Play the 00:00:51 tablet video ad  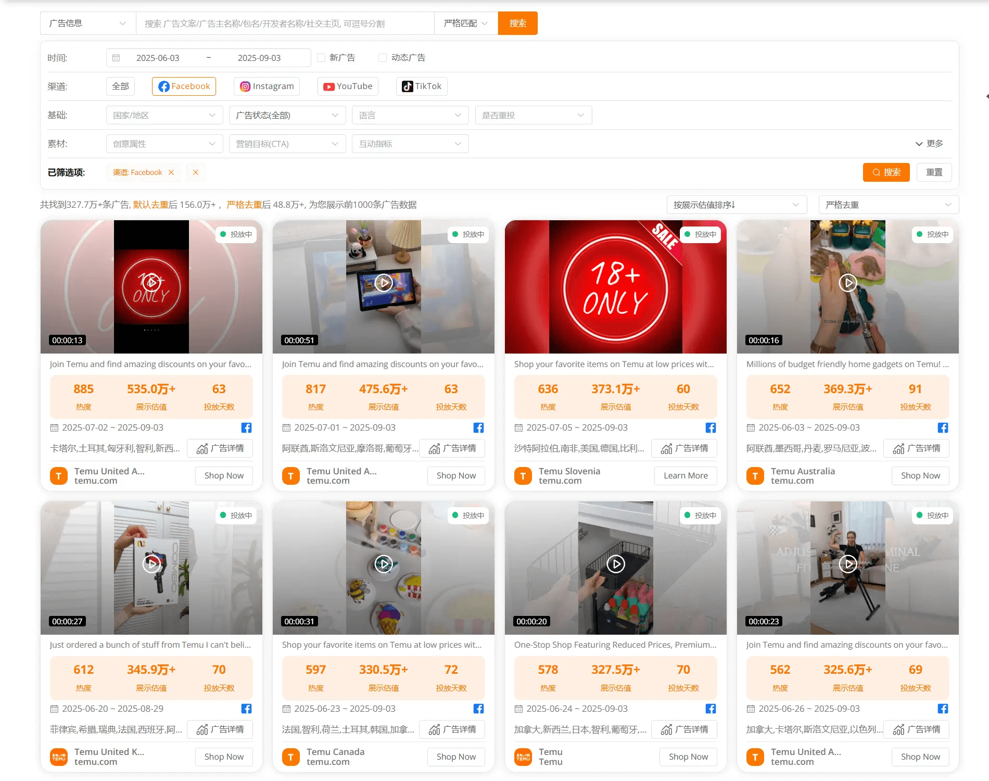tap(384, 283)
